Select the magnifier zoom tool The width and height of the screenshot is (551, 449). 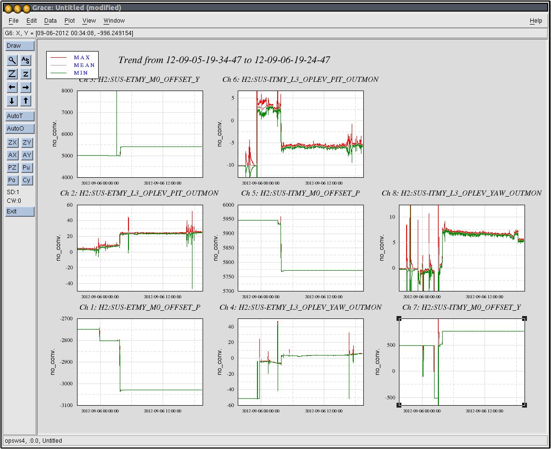13,61
